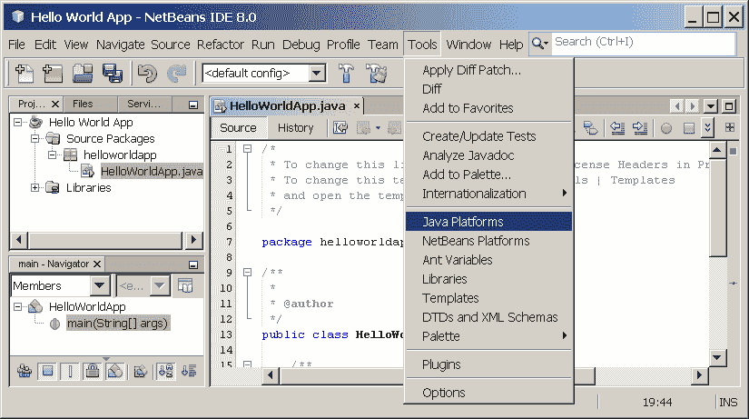Click the Build Project hammer icon

pos(346,74)
